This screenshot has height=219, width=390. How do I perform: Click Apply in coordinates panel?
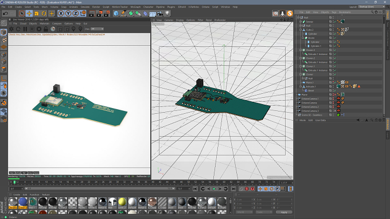tap(284, 212)
